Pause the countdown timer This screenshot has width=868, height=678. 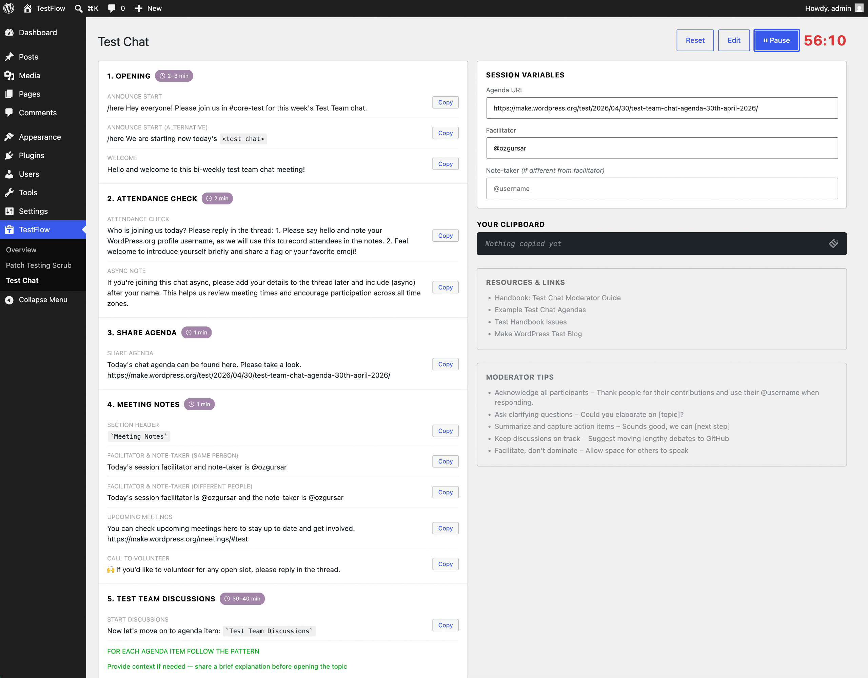coord(776,40)
